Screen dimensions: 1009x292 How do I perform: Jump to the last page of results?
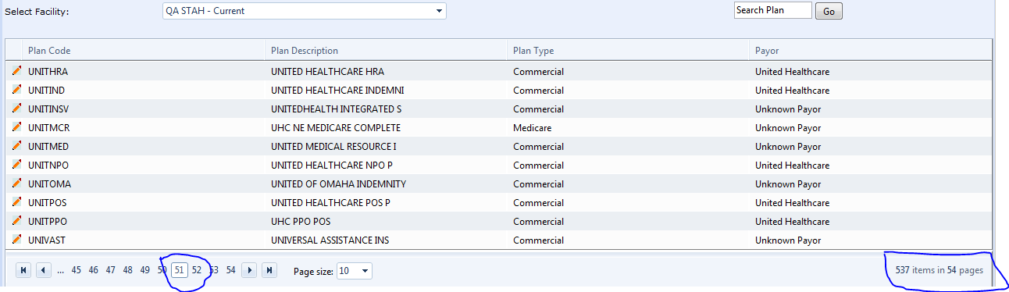(269, 270)
